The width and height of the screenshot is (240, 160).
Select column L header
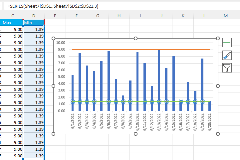[x=204, y=16]
